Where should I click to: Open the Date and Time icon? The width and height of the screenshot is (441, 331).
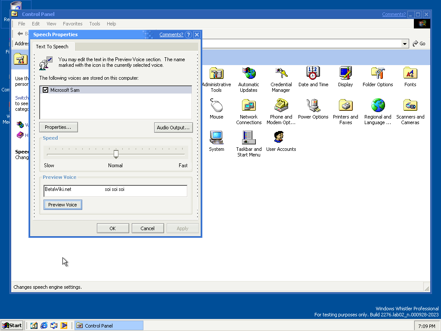[x=313, y=73]
